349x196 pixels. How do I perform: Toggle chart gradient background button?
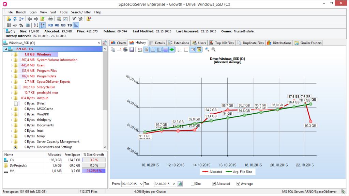(165, 50)
